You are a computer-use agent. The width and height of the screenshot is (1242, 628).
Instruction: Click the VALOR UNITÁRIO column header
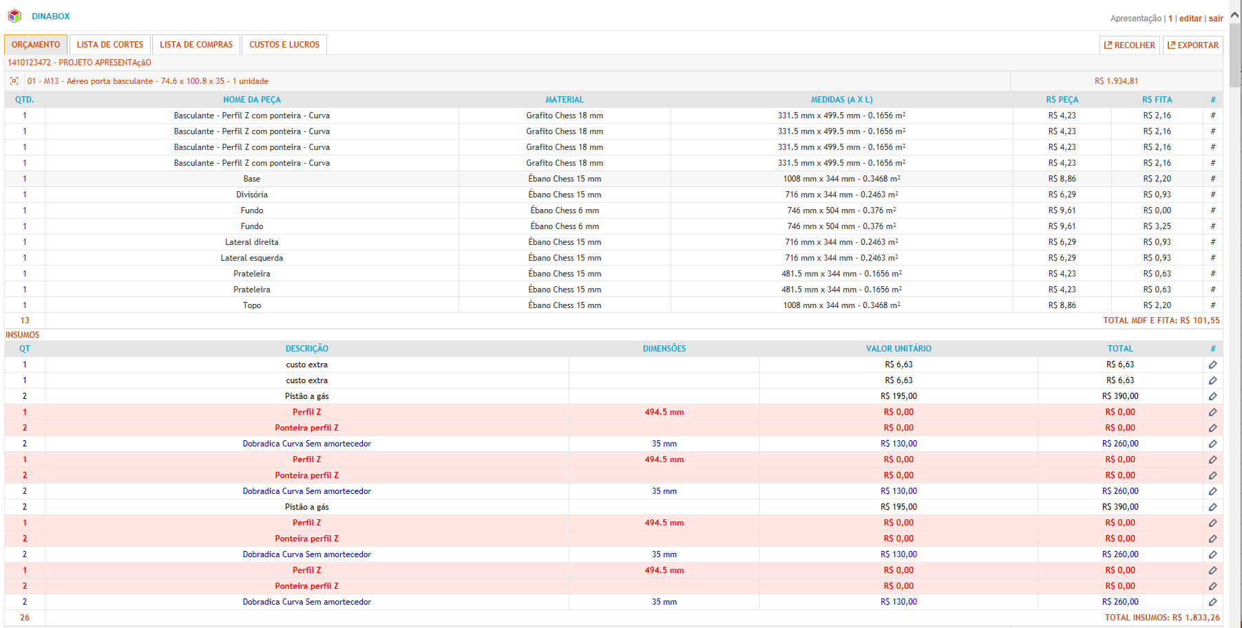pos(898,349)
